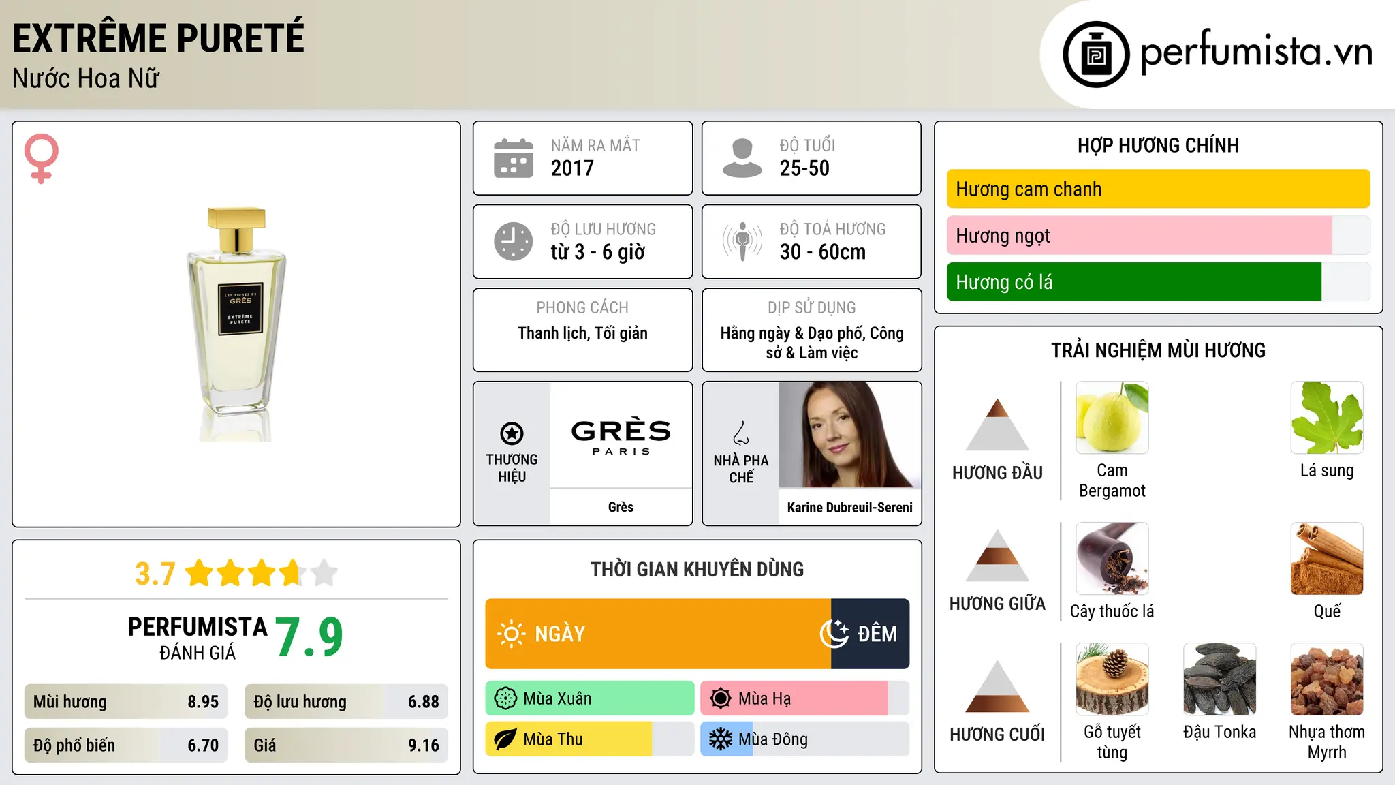Click the Mùi hương 8.95 score row
This screenshot has width=1395, height=785.
[x=126, y=702]
